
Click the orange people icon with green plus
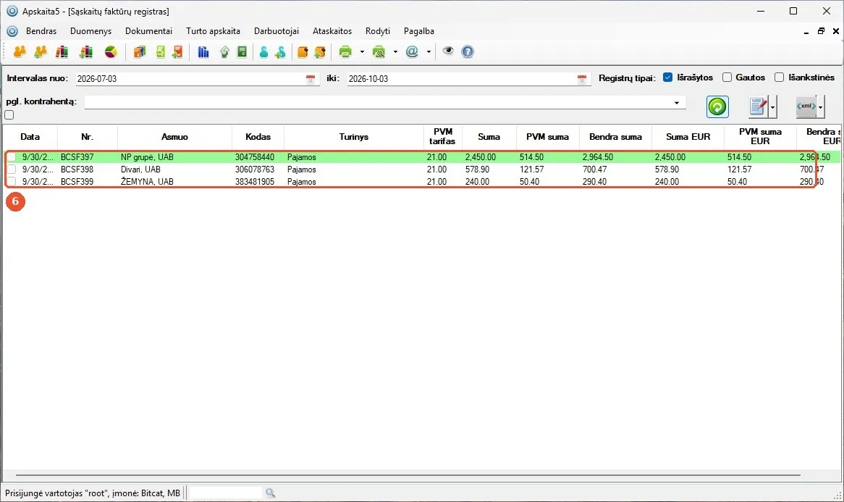click(x=41, y=51)
